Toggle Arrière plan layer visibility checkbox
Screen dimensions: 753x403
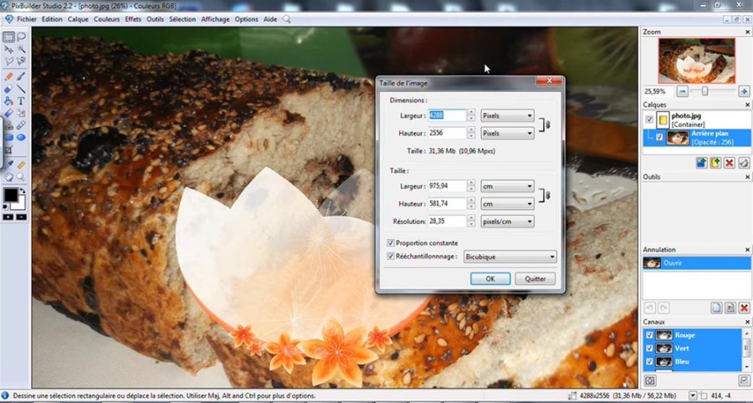(659, 137)
